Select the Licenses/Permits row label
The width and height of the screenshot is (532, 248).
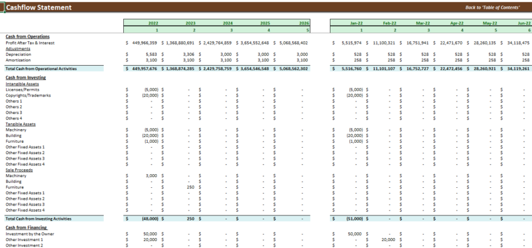(x=23, y=90)
